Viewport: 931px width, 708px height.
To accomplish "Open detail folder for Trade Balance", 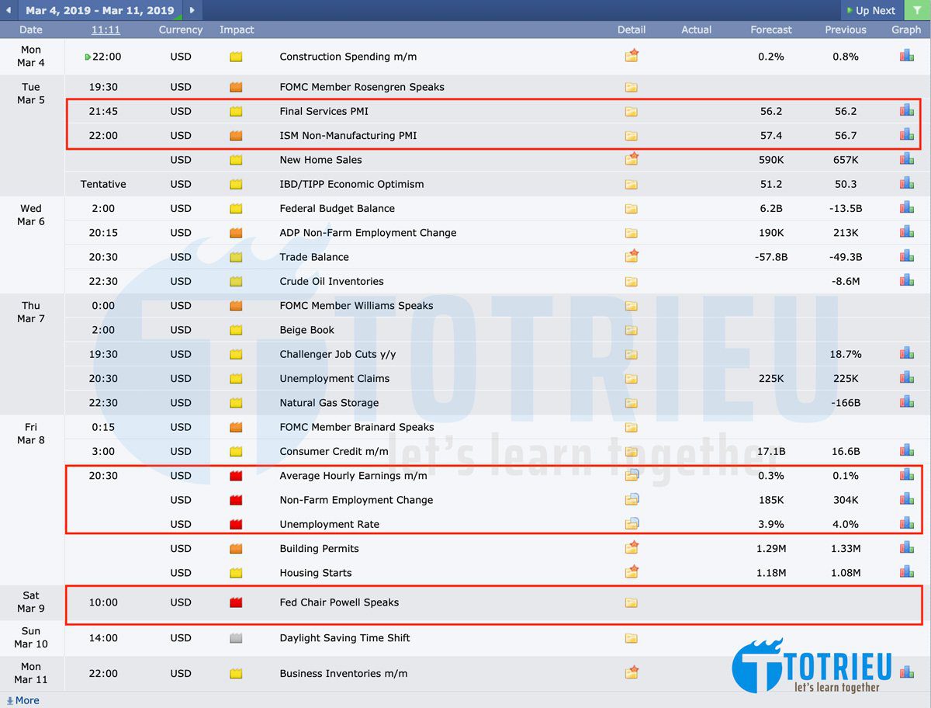I will click(632, 257).
